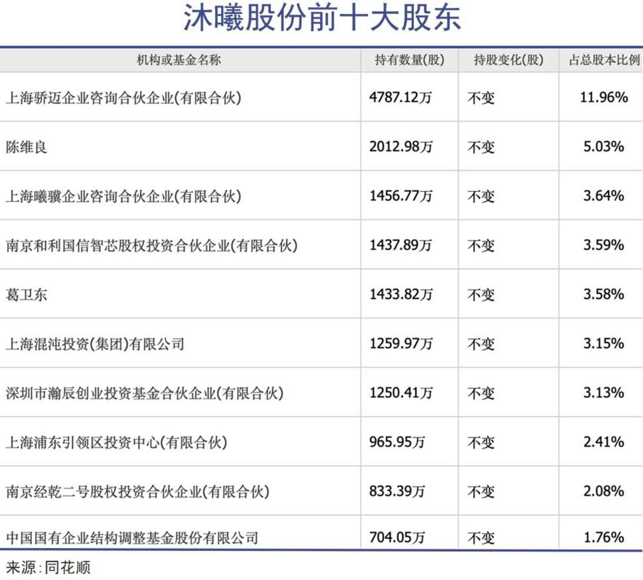Select shareholder 陈维良 in the table
The height and width of the screenshot is (580, 643).
click(26, 147)
